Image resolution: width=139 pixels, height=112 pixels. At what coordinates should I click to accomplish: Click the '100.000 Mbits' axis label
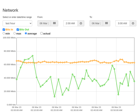[9, 38]
